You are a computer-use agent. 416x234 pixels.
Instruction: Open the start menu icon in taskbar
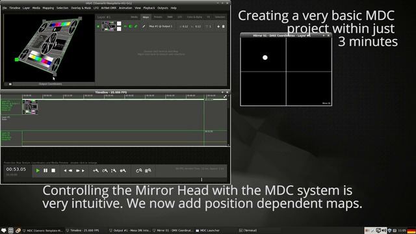3,231
